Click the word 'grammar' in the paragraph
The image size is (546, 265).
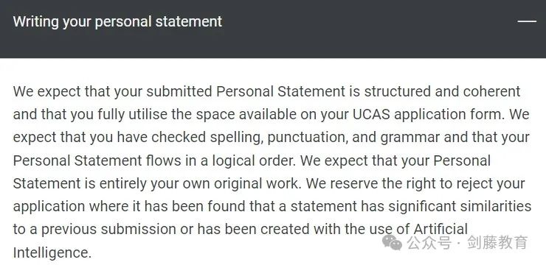[410, 138]
